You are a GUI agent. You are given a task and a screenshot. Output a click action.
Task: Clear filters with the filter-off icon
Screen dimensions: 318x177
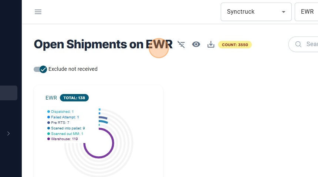[181, 45]
